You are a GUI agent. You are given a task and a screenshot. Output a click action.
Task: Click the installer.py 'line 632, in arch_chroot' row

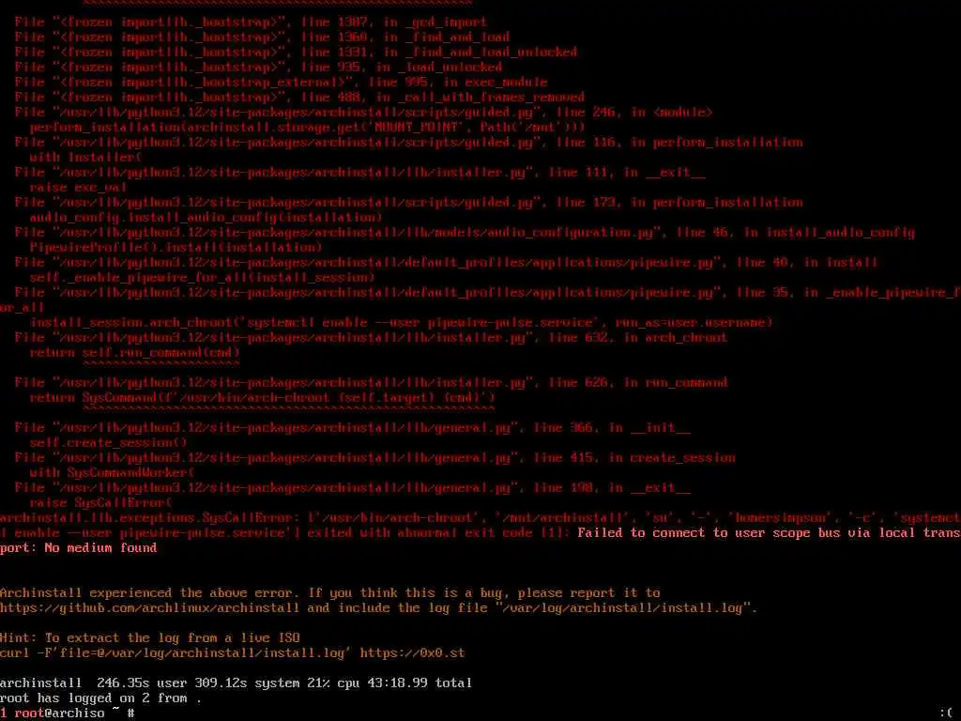pos(372,338)
